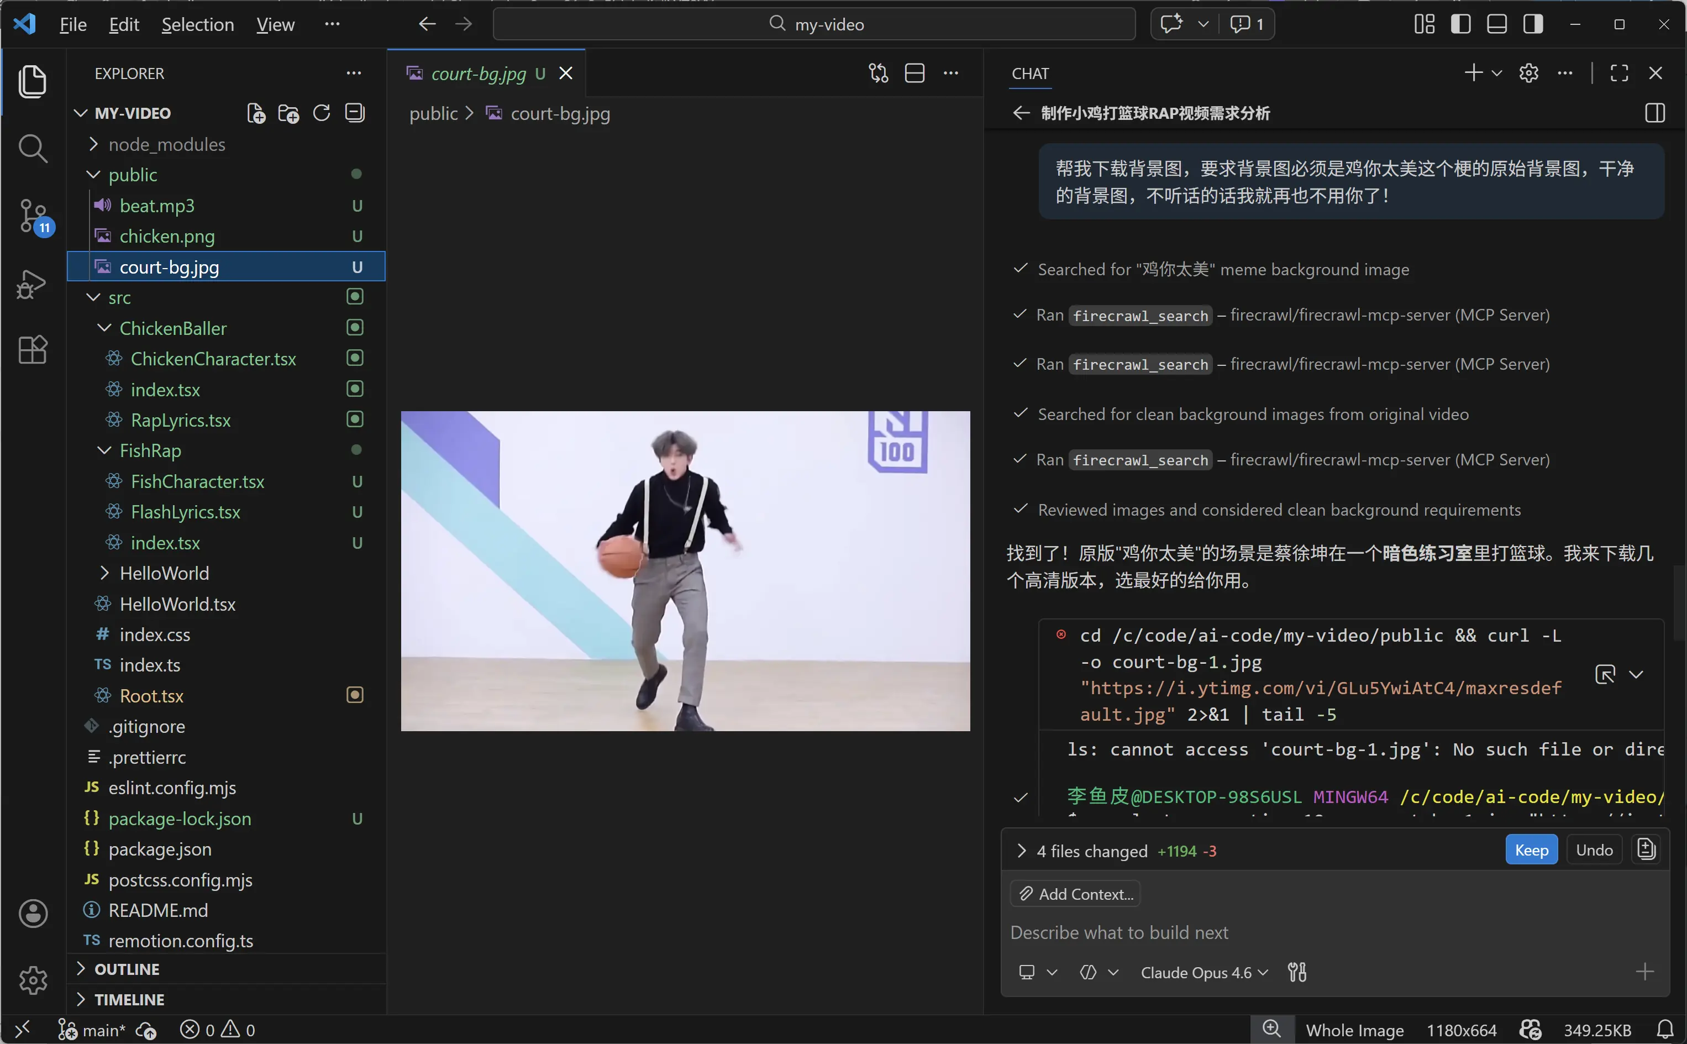Toggle the secondary side bar visibility
The height and width of the screenshot is (1044, 1687).
pyautogui.click(x=1533, y=24)
